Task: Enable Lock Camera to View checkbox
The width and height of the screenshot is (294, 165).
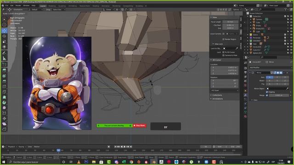Action: point(223,55)
